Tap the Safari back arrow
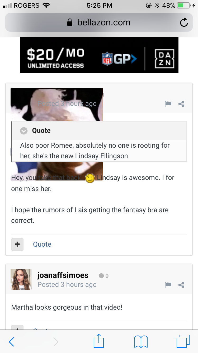198x353 pixels. 11,342
